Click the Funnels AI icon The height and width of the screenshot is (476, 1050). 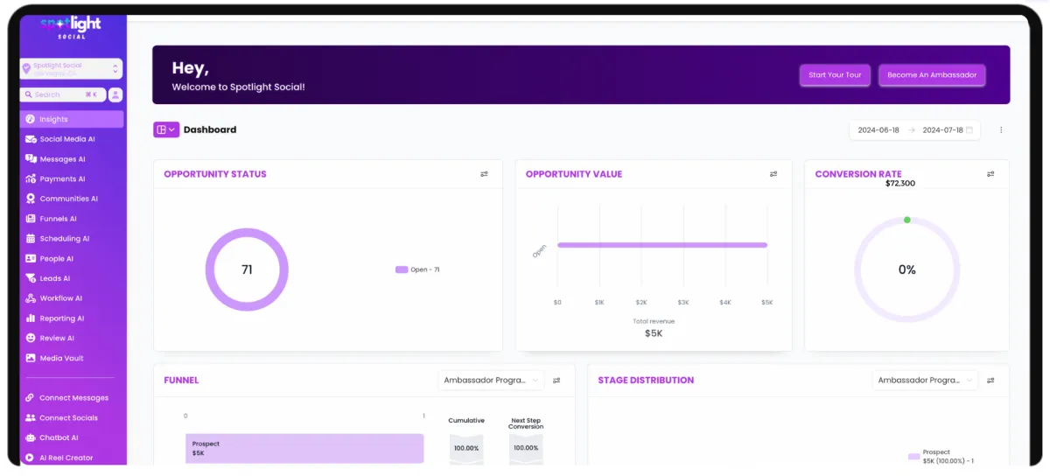[31, 219]
